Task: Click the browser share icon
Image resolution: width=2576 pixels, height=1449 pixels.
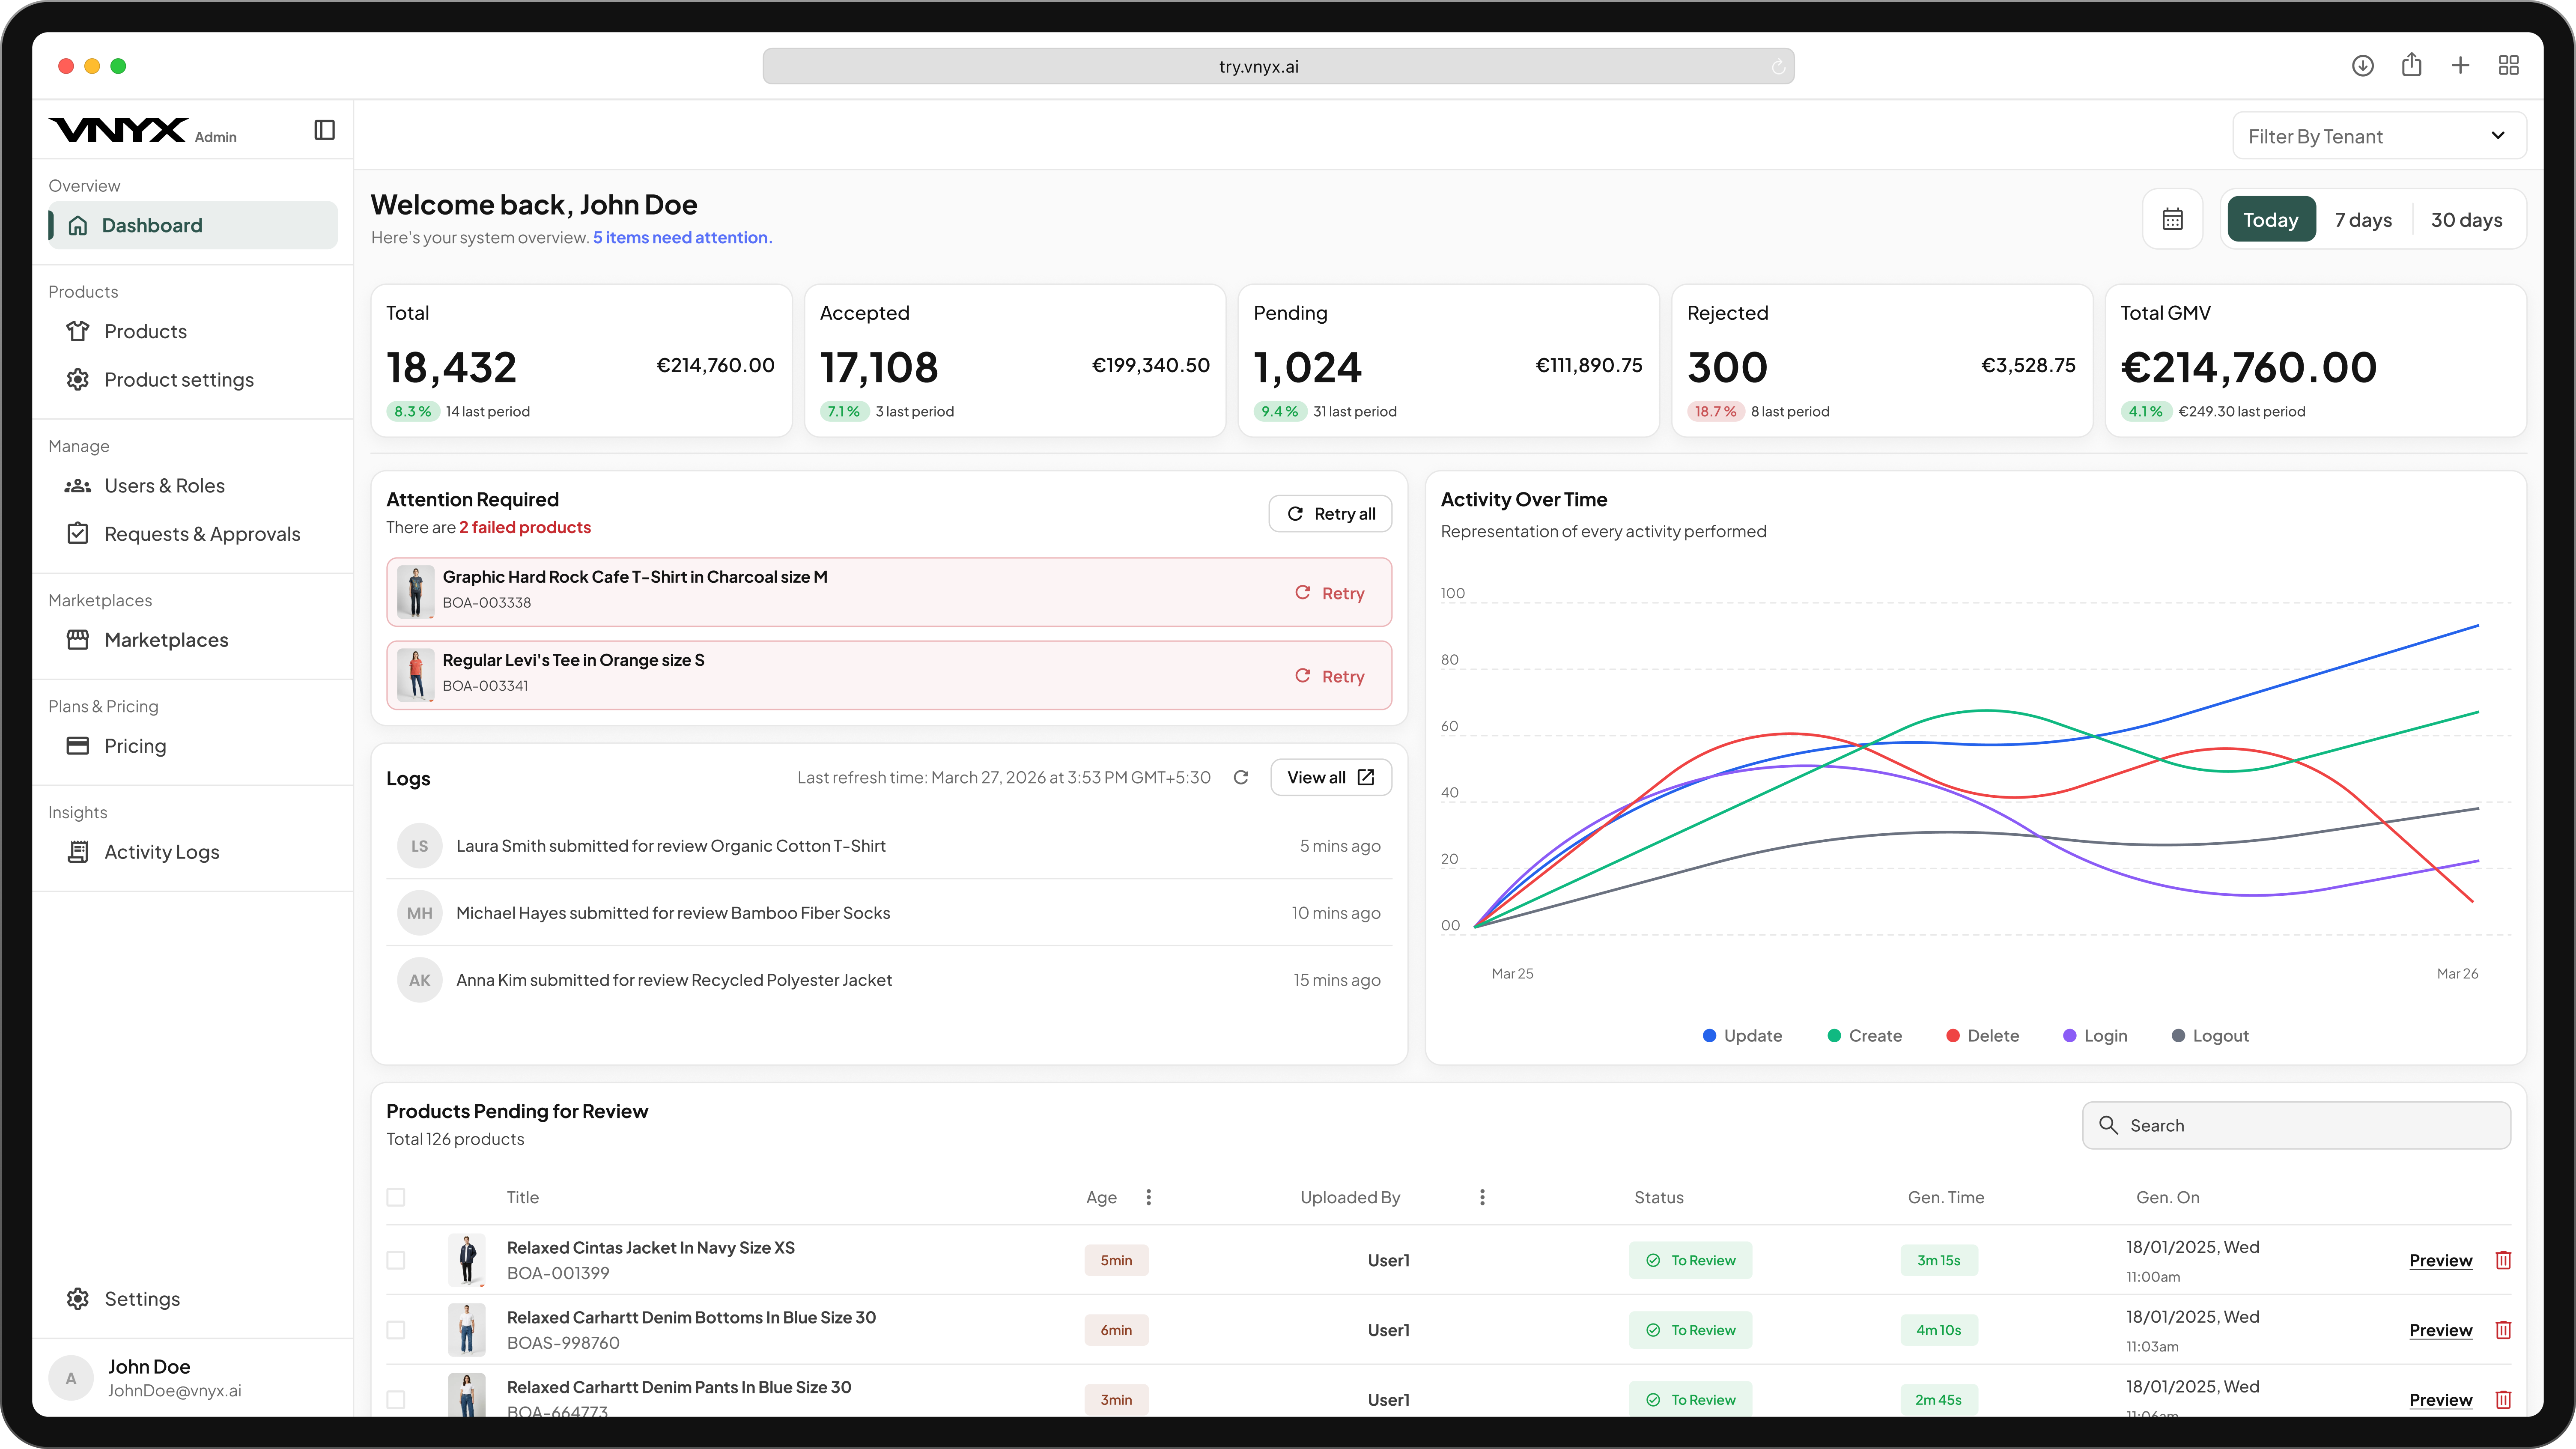Action: 2411,65
